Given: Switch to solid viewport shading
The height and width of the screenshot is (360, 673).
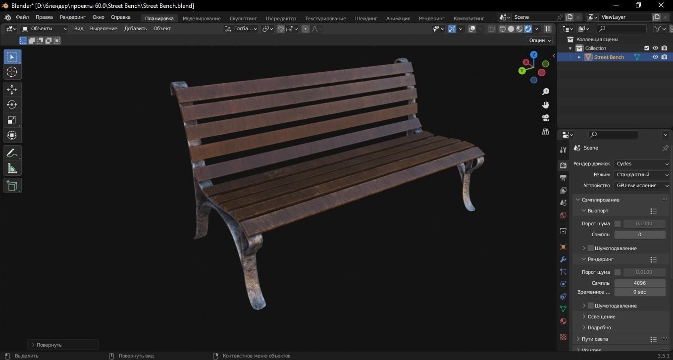Looking at the screenshot, I should pos(511,29).
